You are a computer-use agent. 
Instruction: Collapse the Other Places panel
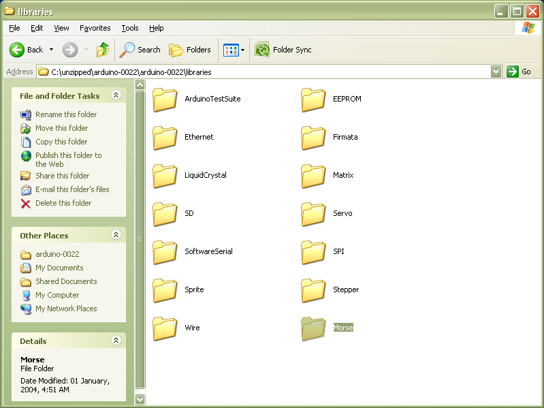coord(116,235)
